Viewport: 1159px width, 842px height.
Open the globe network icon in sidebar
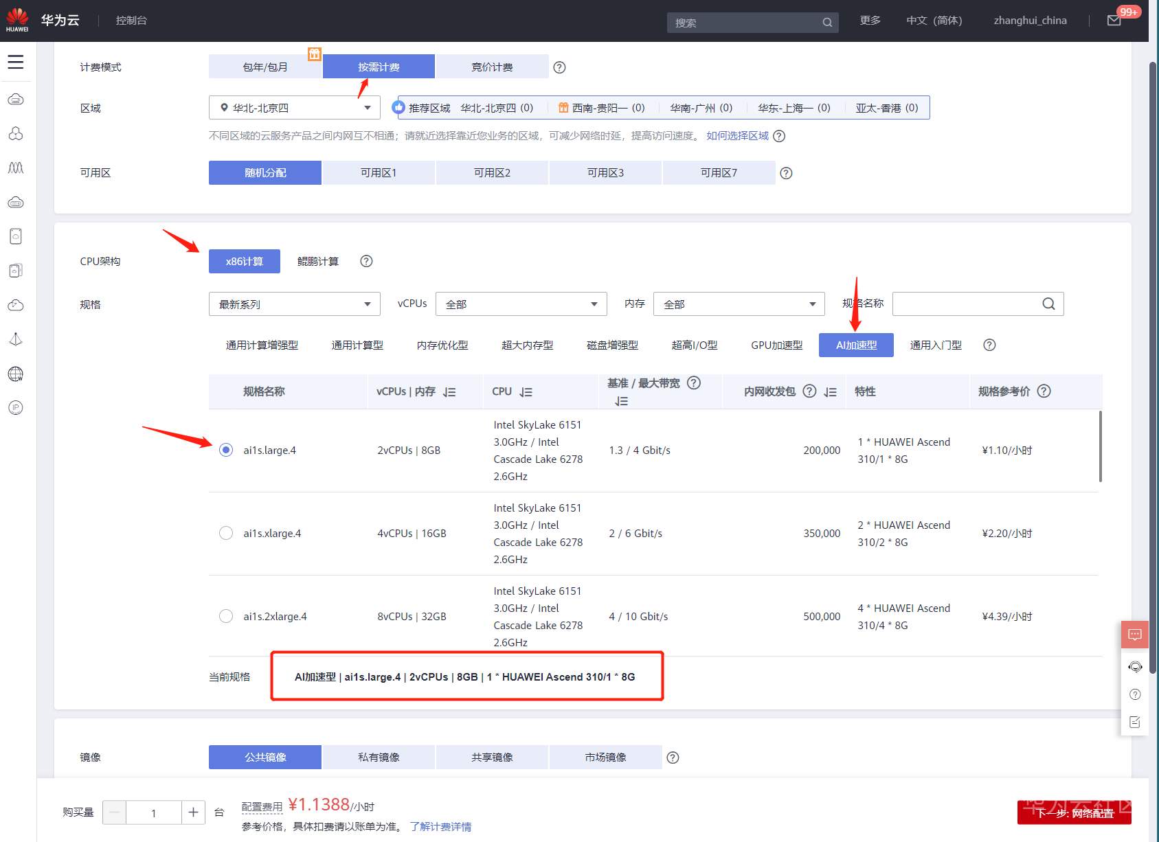[16, 374]
